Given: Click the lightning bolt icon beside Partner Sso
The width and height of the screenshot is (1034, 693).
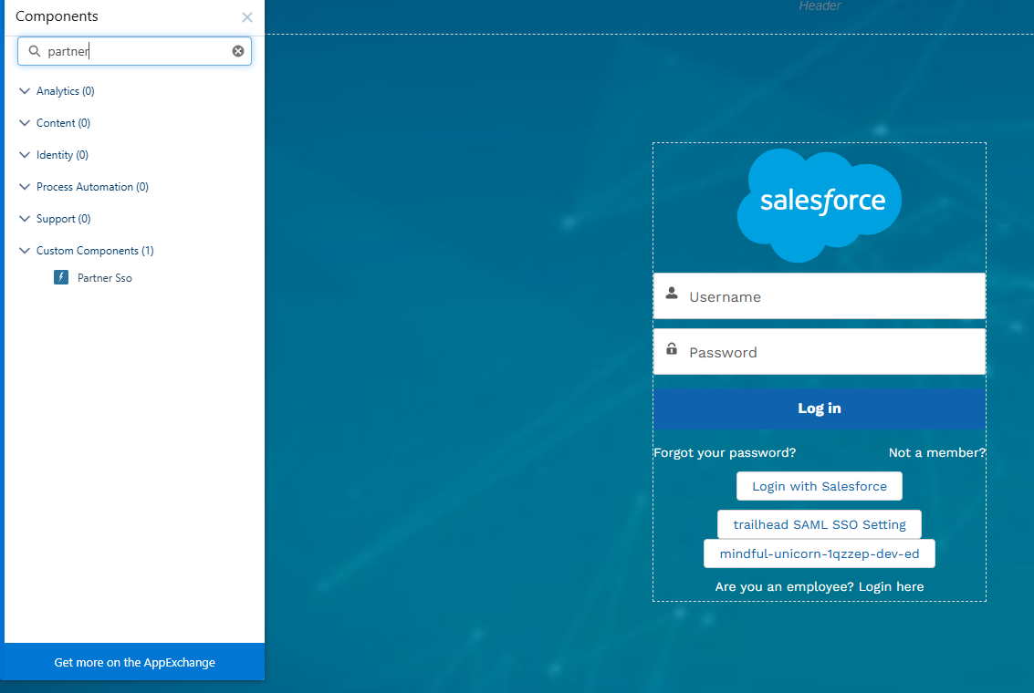Looking at the screenshot, I should pos(60,277).
